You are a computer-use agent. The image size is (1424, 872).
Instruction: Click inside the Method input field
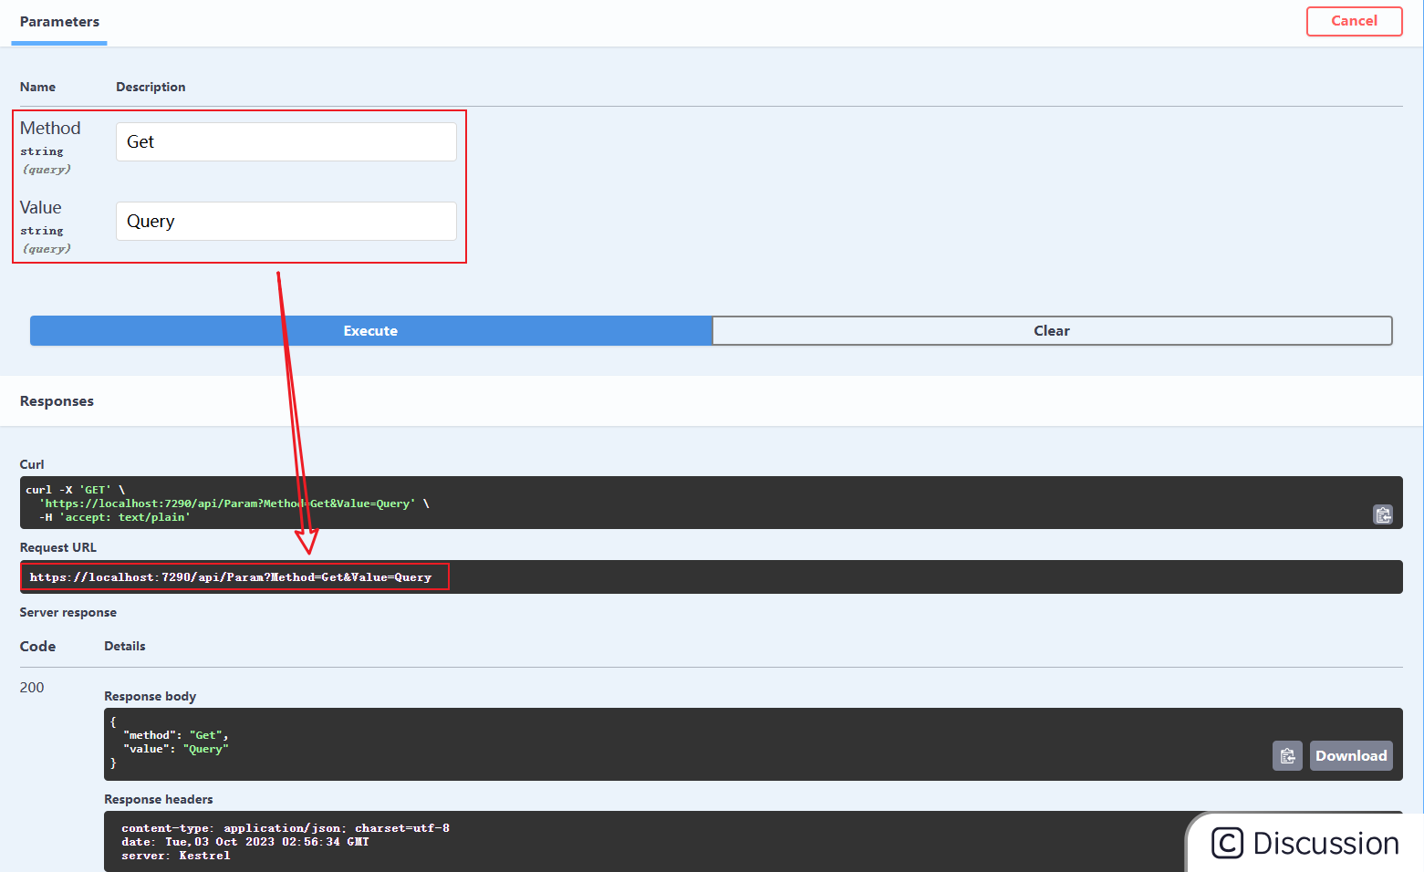tap(286, 141)
